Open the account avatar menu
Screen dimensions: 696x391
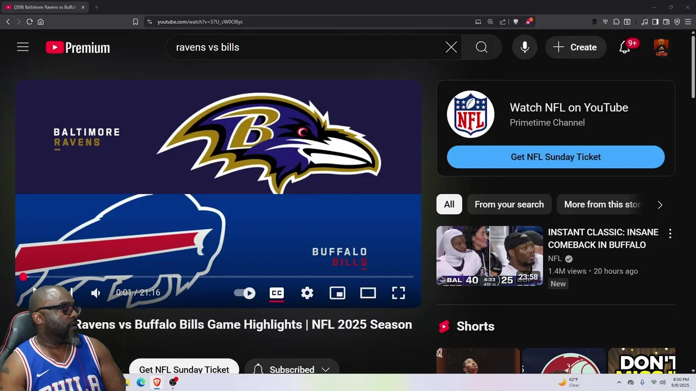click(x=661, y=47)
